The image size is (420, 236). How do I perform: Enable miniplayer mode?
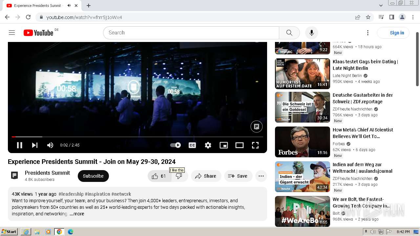pyautogui.click(x=224, y=145)
